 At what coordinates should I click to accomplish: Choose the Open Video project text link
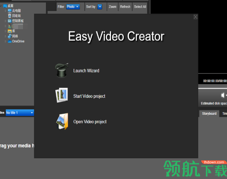click(90, 122)
